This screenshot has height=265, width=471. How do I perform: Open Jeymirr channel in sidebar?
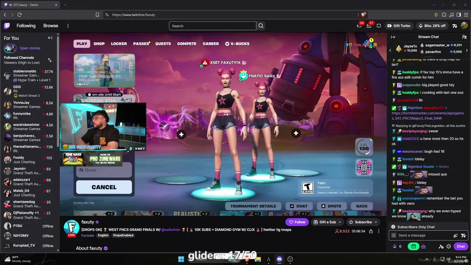(x=29, y=171)
